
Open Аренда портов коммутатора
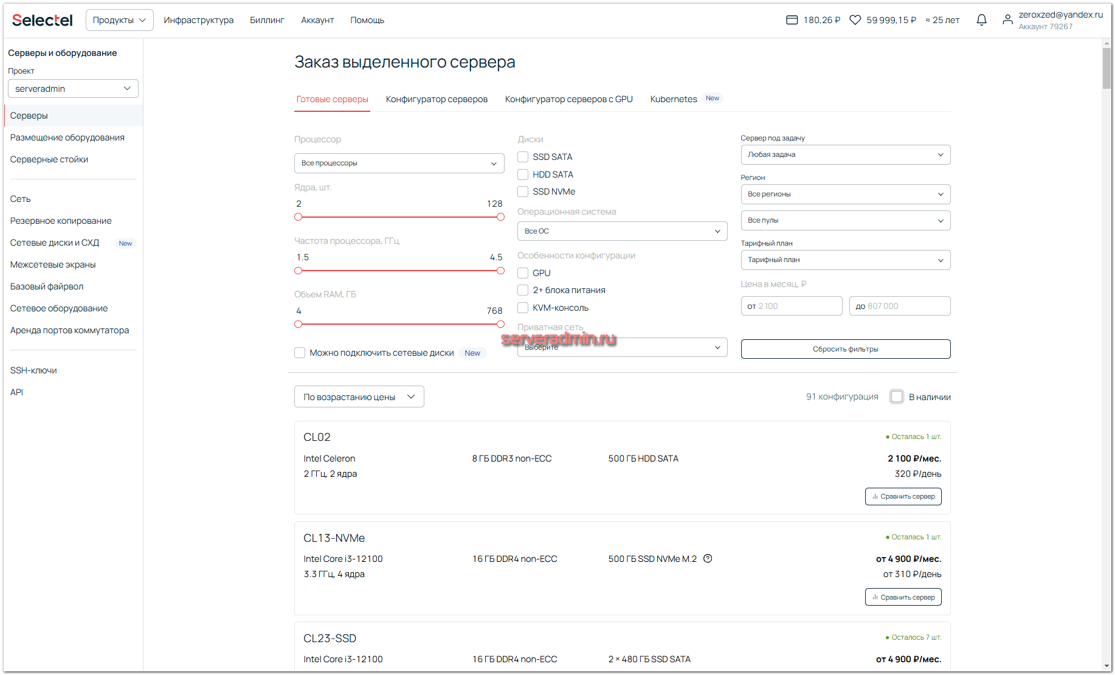[x=69, y=330]
